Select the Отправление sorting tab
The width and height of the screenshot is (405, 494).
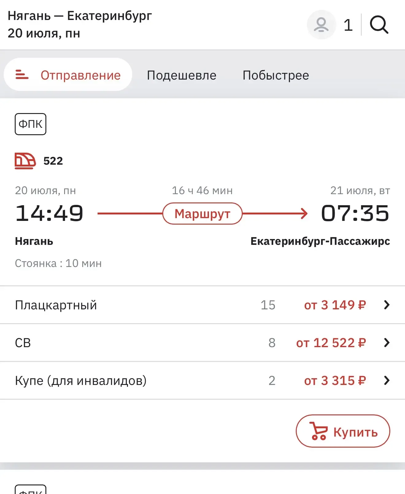80,75
